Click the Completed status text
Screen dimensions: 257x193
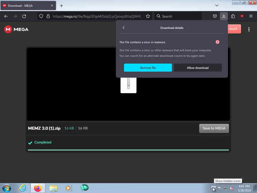(x=43, y=142)
